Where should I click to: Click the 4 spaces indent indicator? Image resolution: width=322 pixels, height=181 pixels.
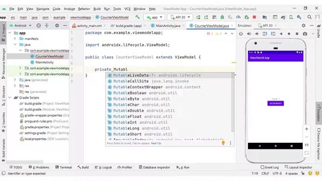click(x=291, y=173)
